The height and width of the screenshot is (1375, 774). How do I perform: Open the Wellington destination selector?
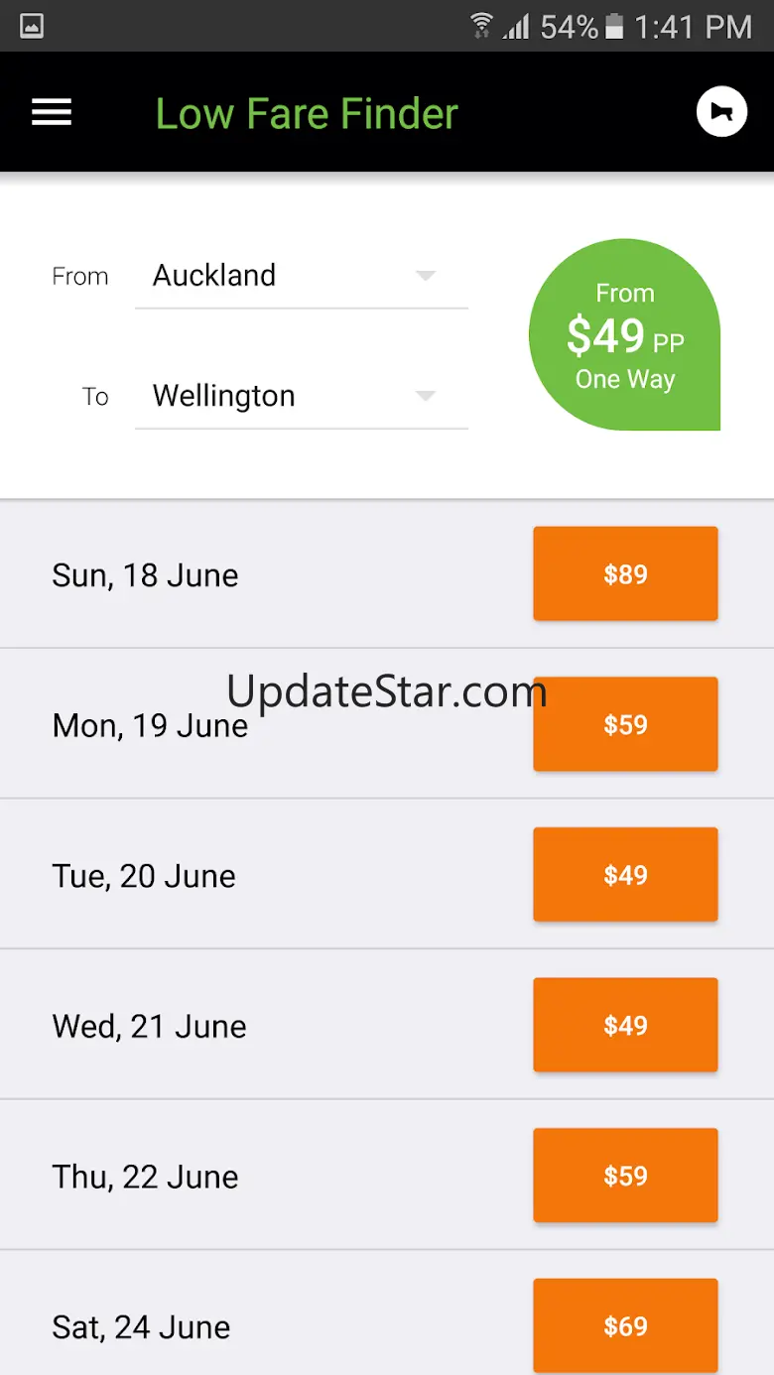pos(301,396)
